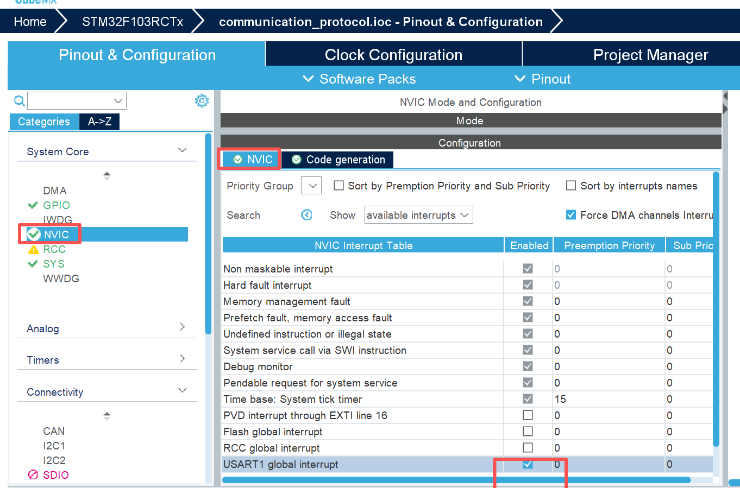Uncheck Force DMA channels Interrupts
Viewport: 740px width, 488px height.
pyautogui.click(x=571, y=215)
